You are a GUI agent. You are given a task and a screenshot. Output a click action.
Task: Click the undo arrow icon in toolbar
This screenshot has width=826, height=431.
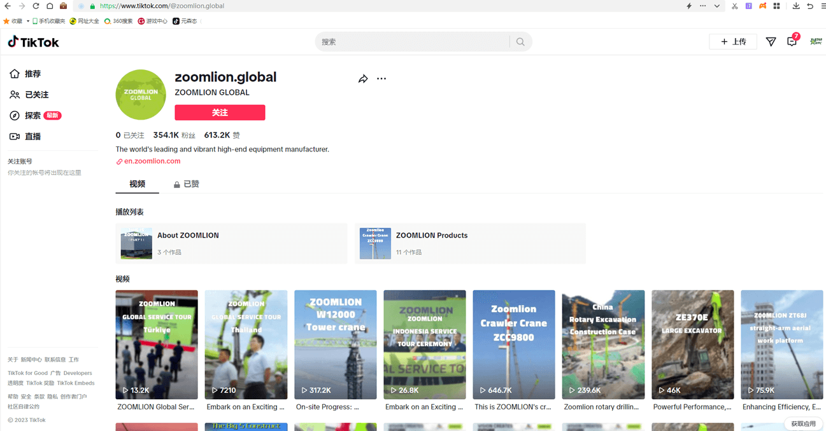[x=809, y=6]
